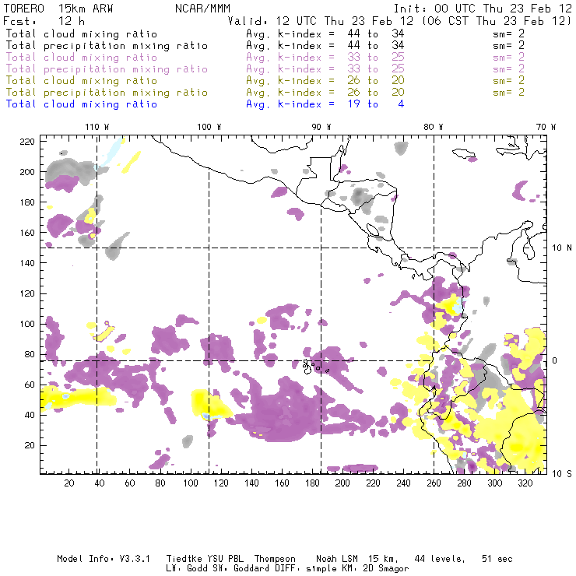576x576 pixels.
Task: Click the 'YSU PBL' text
Action: point(226,559)
